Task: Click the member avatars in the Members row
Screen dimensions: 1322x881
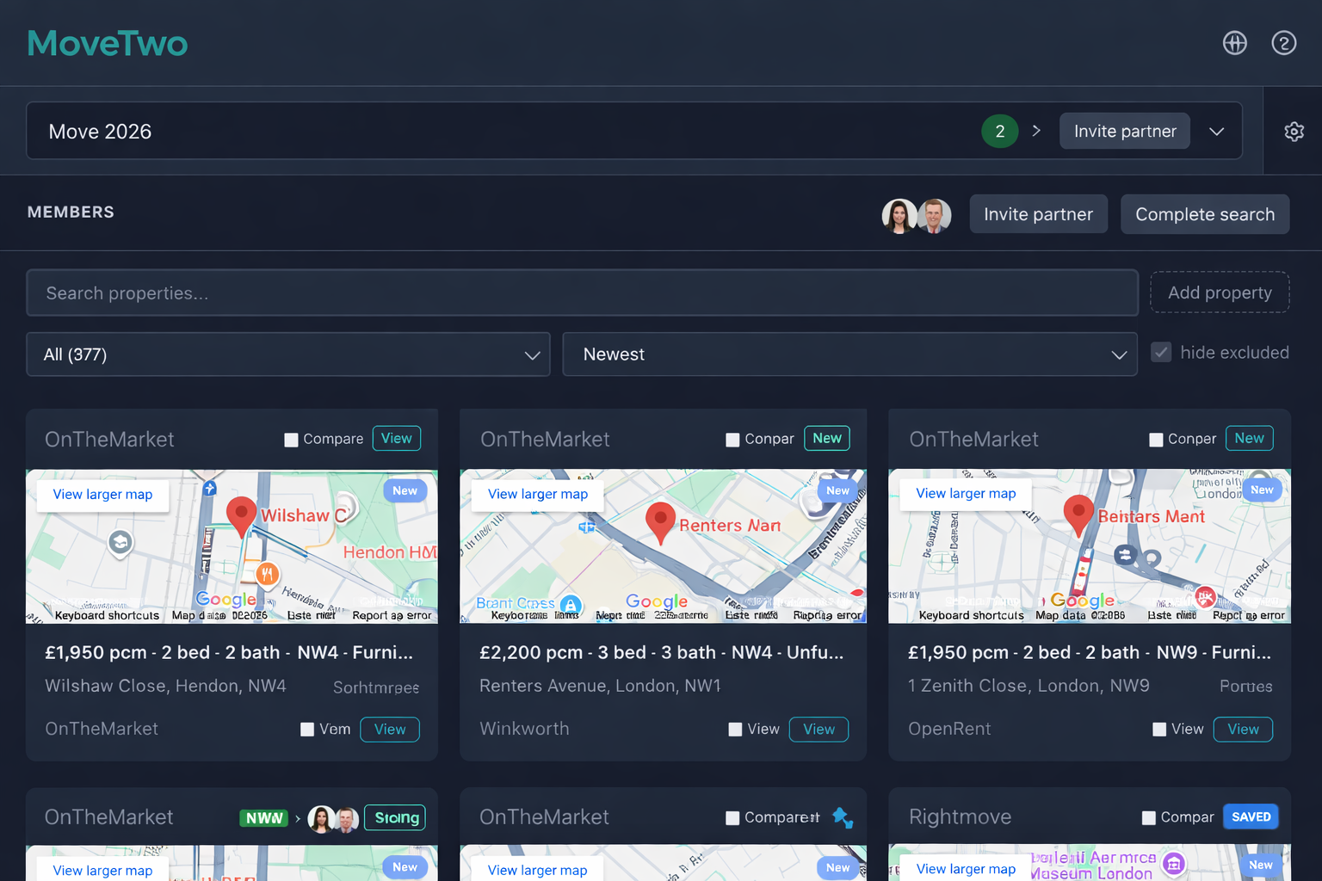Action: point(917,216)
